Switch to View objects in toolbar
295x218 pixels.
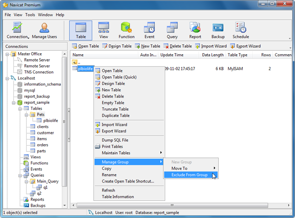coord(104,31)
